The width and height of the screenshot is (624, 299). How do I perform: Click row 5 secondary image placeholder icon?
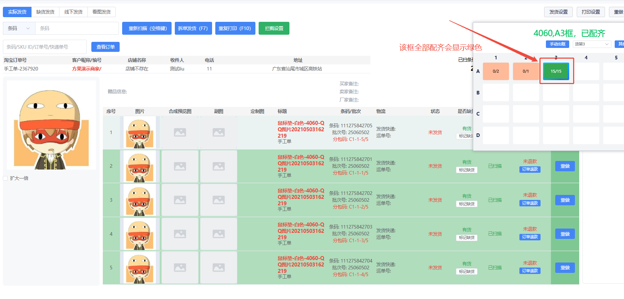(219, 268)
